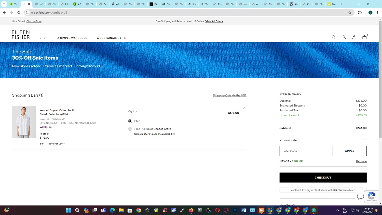Choose a store for free pickup
This screenshot has height=215, width=382.
pos(162,129)
